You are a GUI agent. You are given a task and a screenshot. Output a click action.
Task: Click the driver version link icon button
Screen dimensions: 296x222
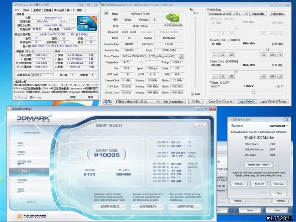point(181,56)
